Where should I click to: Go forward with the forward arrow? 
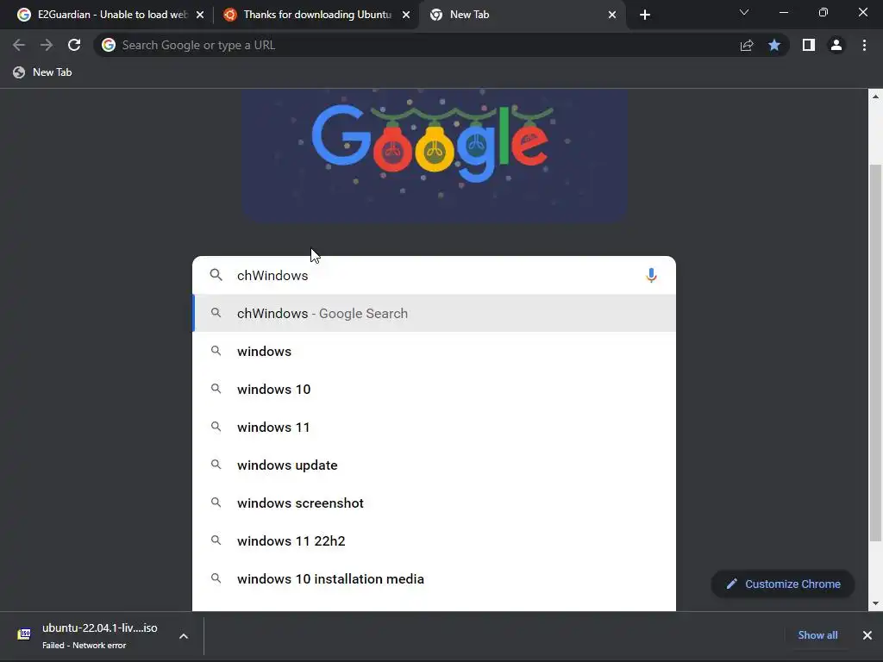click(x=47, y=45)
